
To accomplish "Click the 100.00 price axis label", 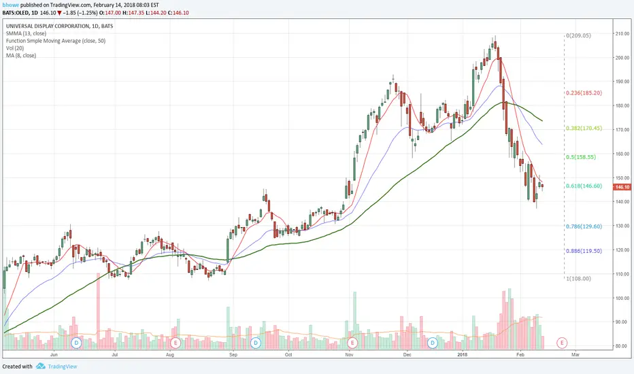I will pos(622,299).
